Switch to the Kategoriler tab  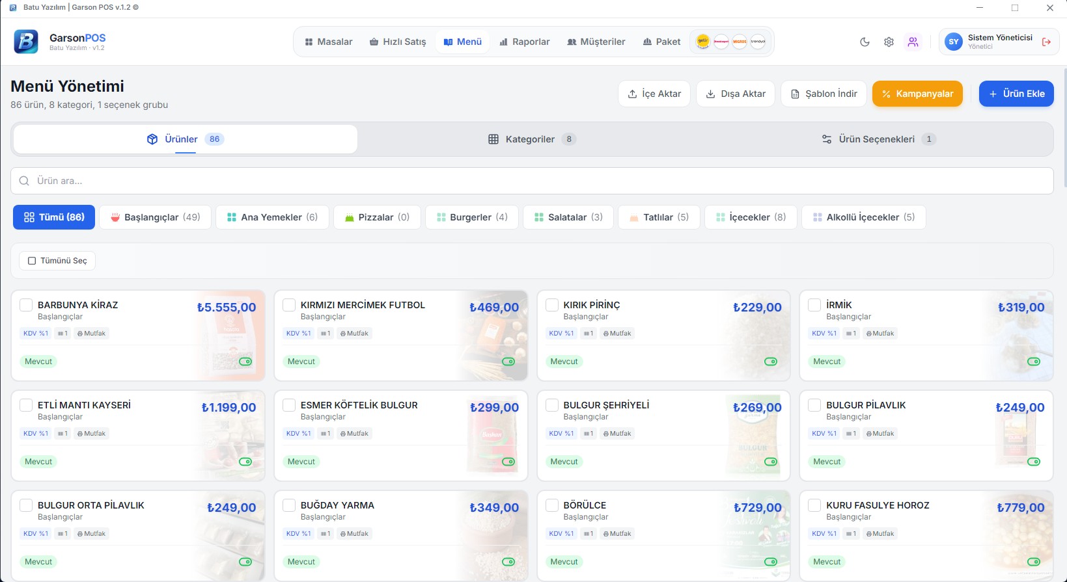530,139
